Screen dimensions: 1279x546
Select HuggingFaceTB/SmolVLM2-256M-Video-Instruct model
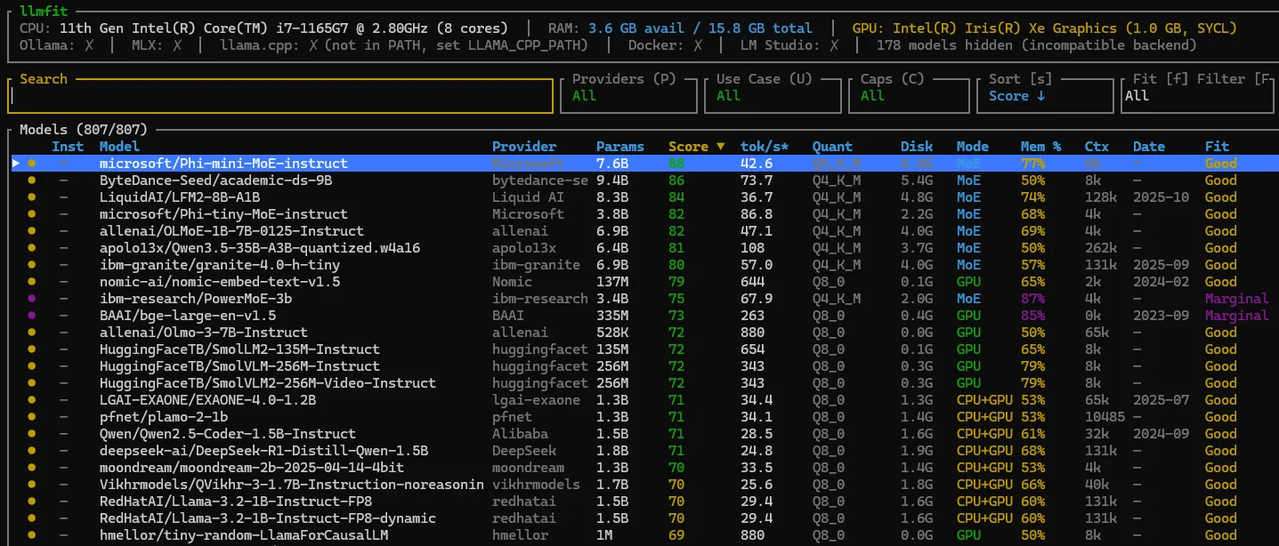click(x=268, y=383)
